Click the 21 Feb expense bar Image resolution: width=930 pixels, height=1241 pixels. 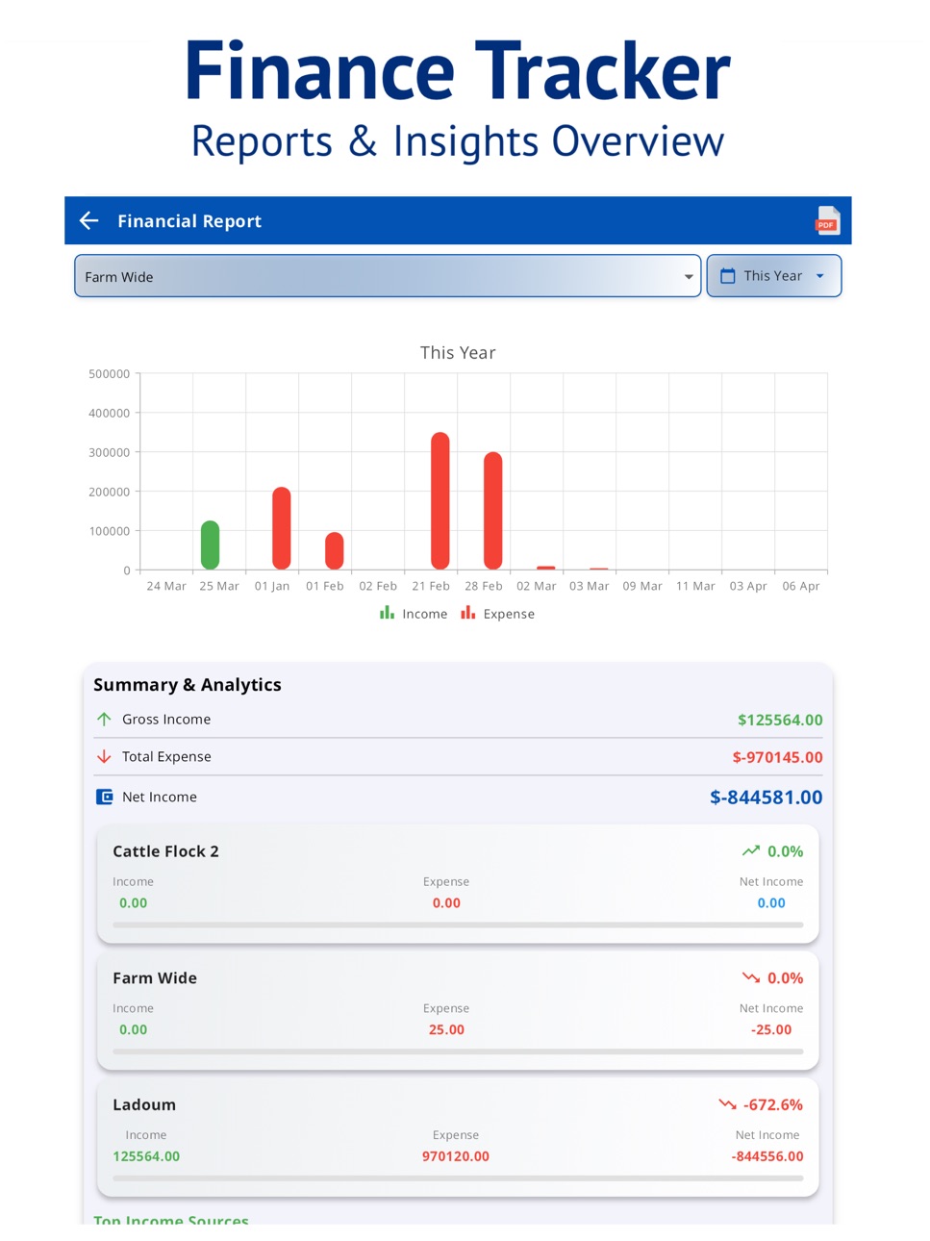click(x=440, y=500)
